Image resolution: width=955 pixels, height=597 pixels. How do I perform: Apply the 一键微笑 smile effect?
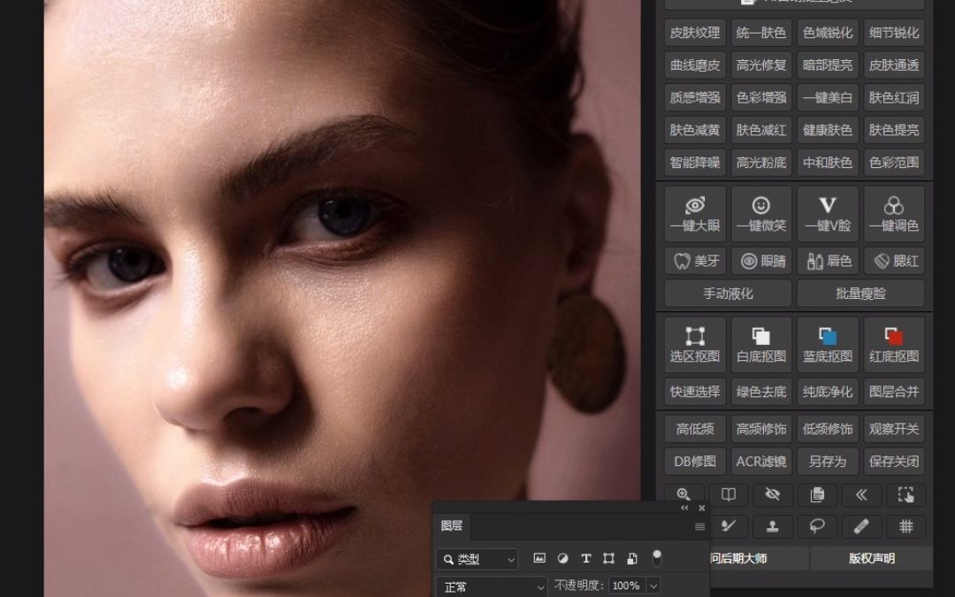[x=761, y=214]
